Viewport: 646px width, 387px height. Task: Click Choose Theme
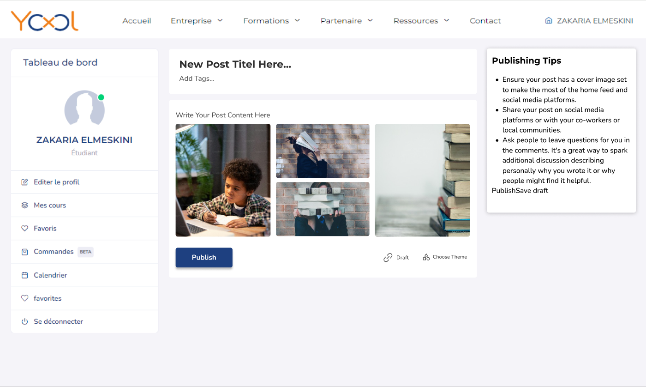click(x=450, y=257)
